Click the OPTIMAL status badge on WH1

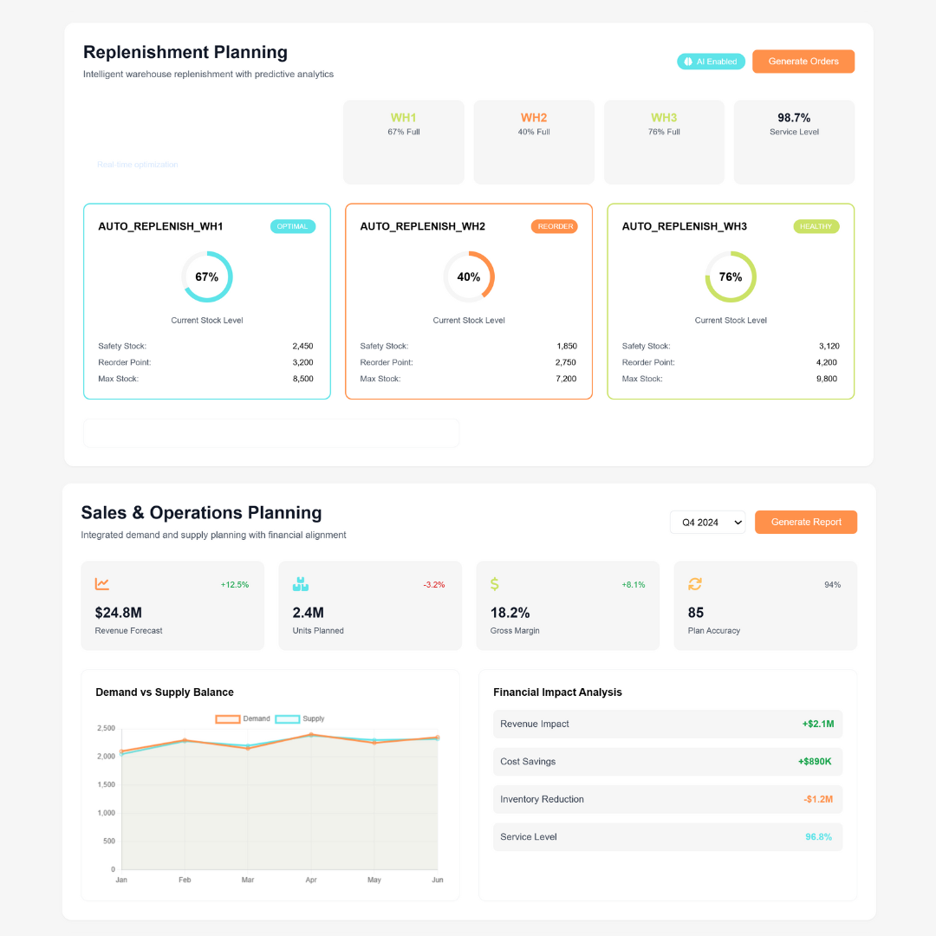293,226
